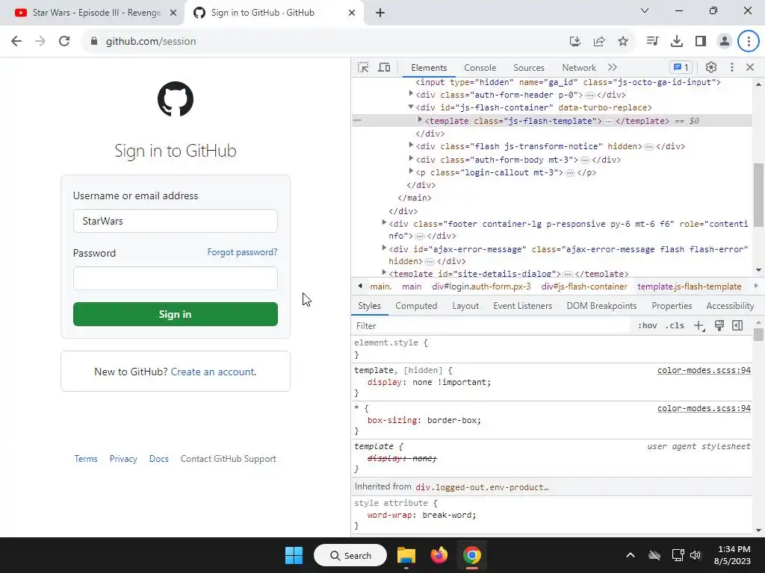The image size is (765, 573).
Task: Open the DevTools settings gear
Action: tap(711, 67)
